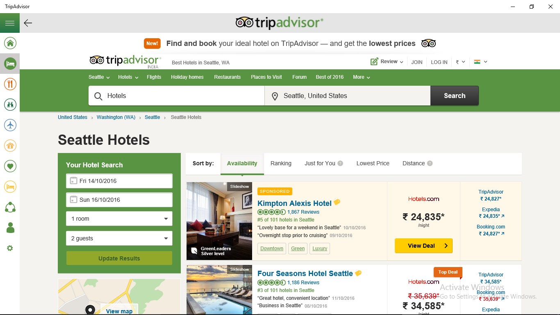The height and width of the screenshot is (315, 560).
Task: Switch to the Lowest Price sort tab
Action: coord(373,163)
